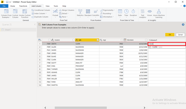Click the horizontal scrollbar thumb
Image resolution: width=186 pixels, height=109 pixels.
81,108
